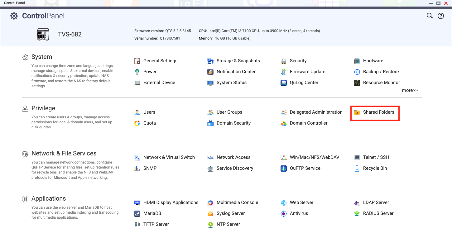Screen dimensions: 452x233
Task: Open the Security padlock icon
Action: pyautogui.click(x=284, y=61)
